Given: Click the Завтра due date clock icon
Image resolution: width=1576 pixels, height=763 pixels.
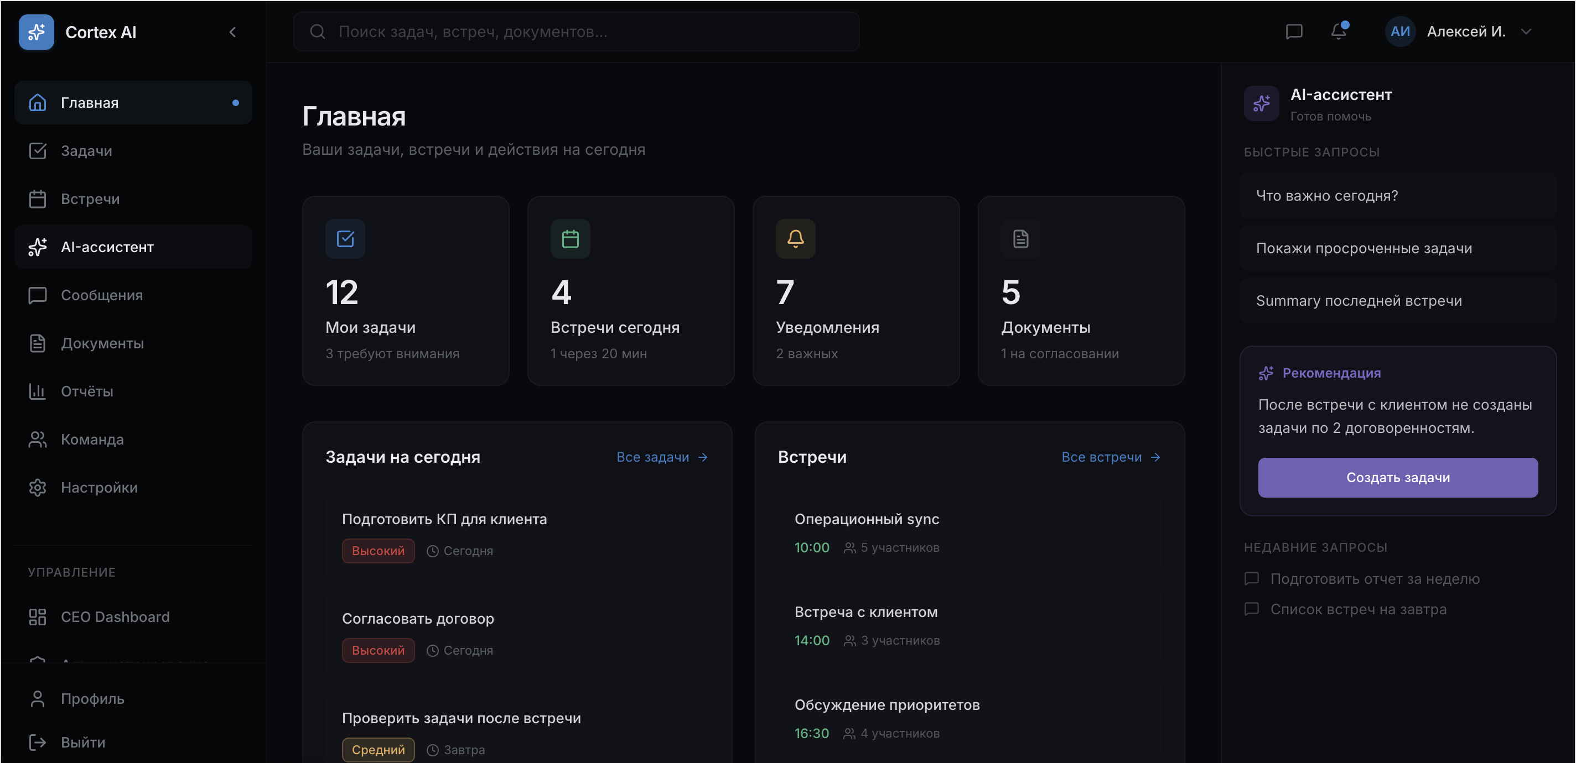Looking at the screenshot, I should pos(433,750).
